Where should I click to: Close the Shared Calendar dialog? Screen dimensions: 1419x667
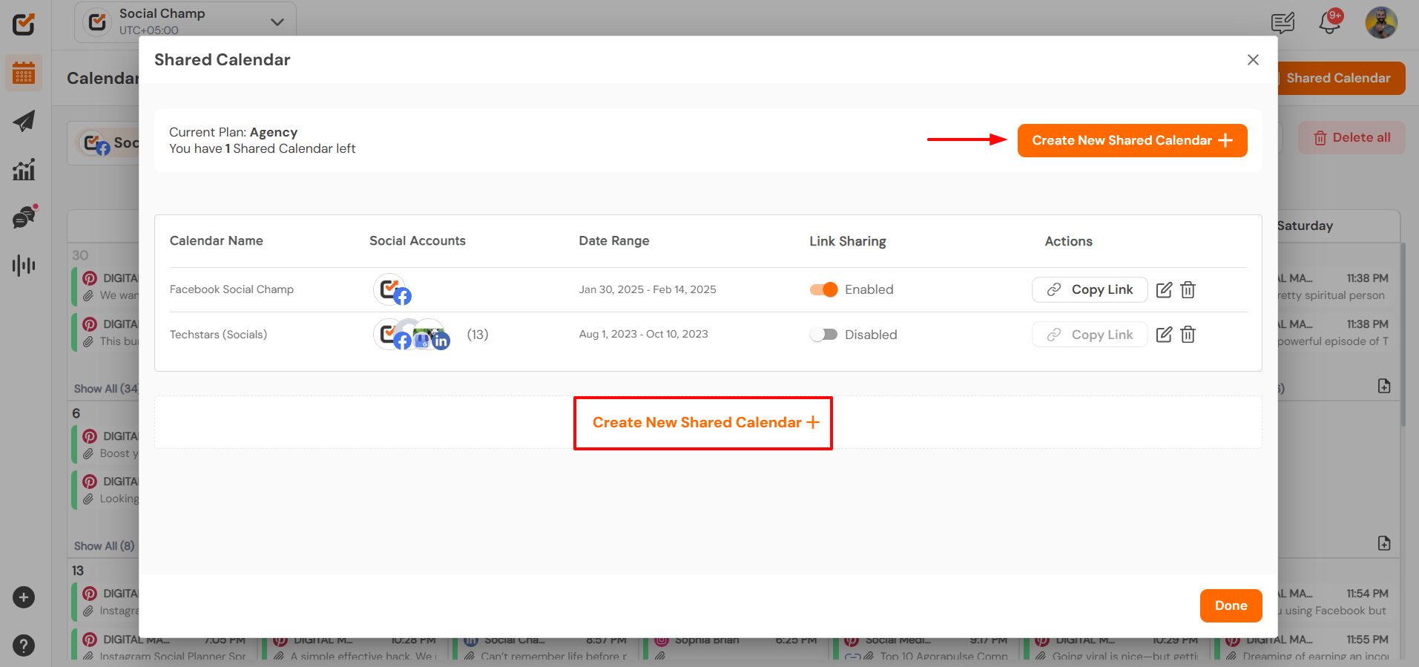tap(1253, 59)
